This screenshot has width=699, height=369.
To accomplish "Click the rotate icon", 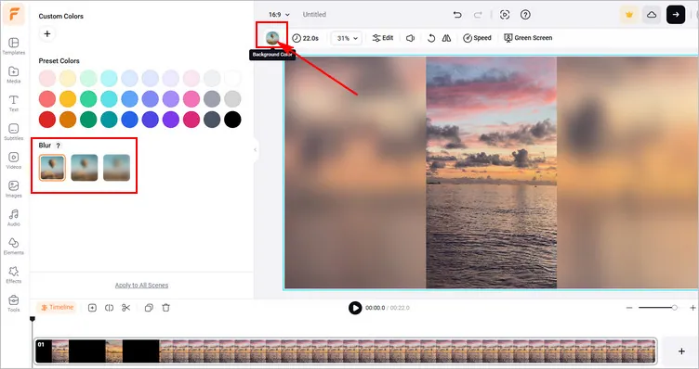I will coord(431,38).
